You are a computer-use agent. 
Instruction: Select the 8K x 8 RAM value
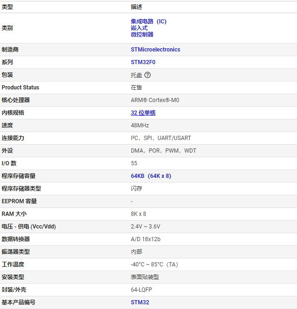pos(139,214)
